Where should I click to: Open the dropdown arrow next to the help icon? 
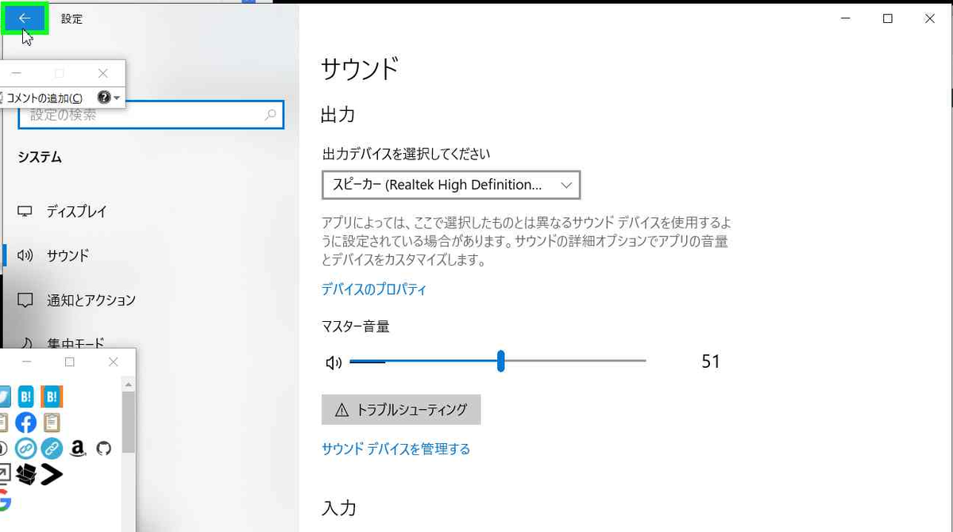coord(117,98)
